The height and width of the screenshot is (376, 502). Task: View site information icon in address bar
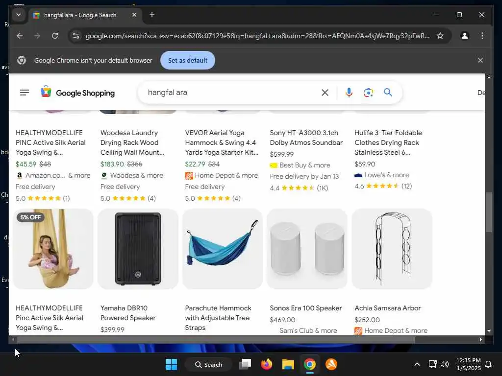tap(76, 36)
